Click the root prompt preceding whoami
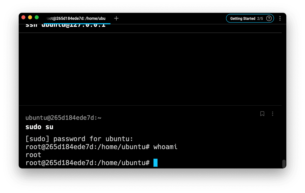305x193 pixels. point(87,147)
